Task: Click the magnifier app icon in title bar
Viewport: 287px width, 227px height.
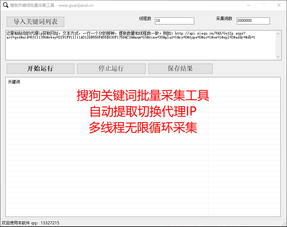Action: 5,5
